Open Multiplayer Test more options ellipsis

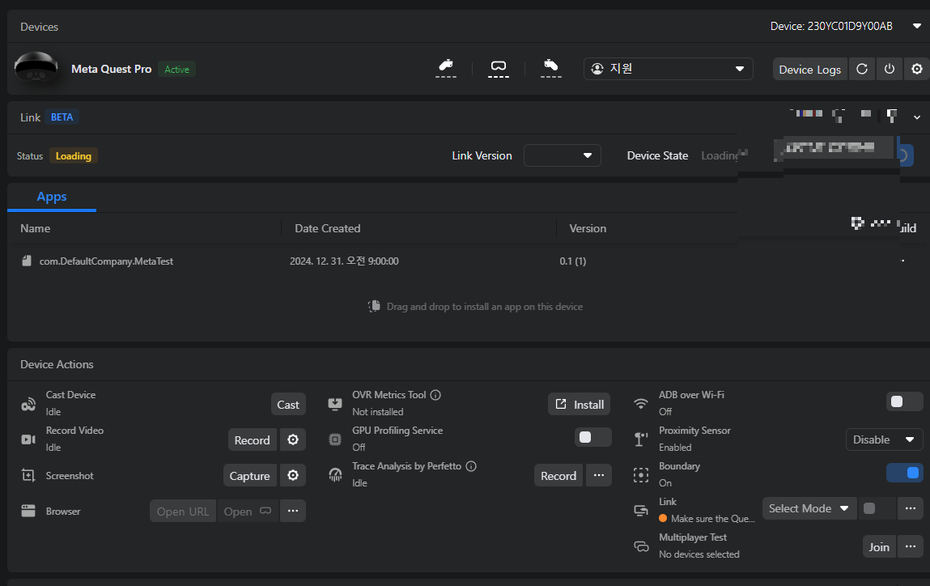click(911, 546)
